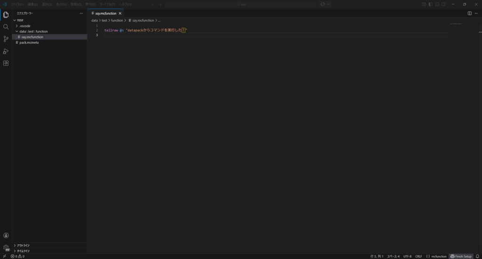Click the スペース: 4 indentation setting

[x=393, y=256]
